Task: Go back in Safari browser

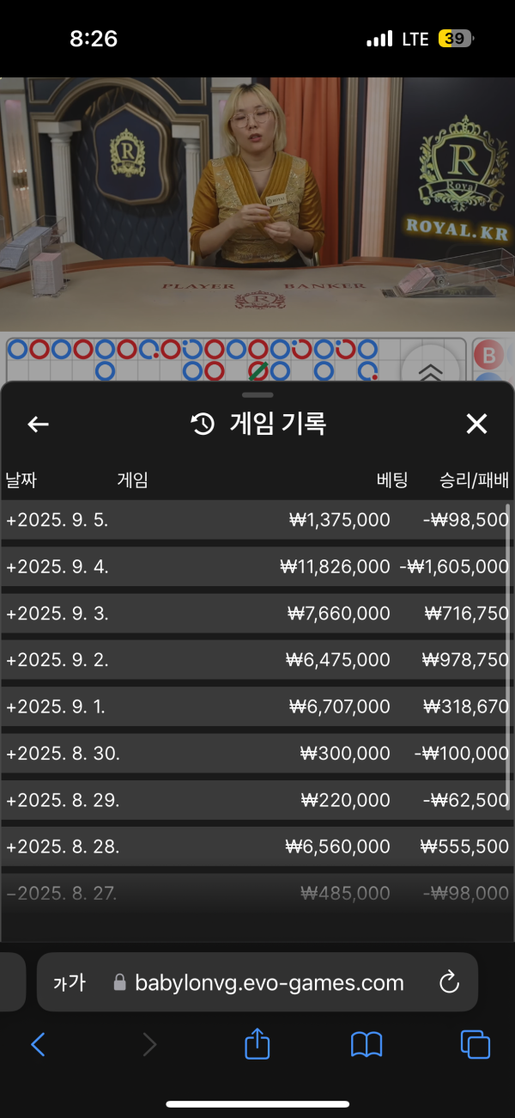Action: [38, 1044]
